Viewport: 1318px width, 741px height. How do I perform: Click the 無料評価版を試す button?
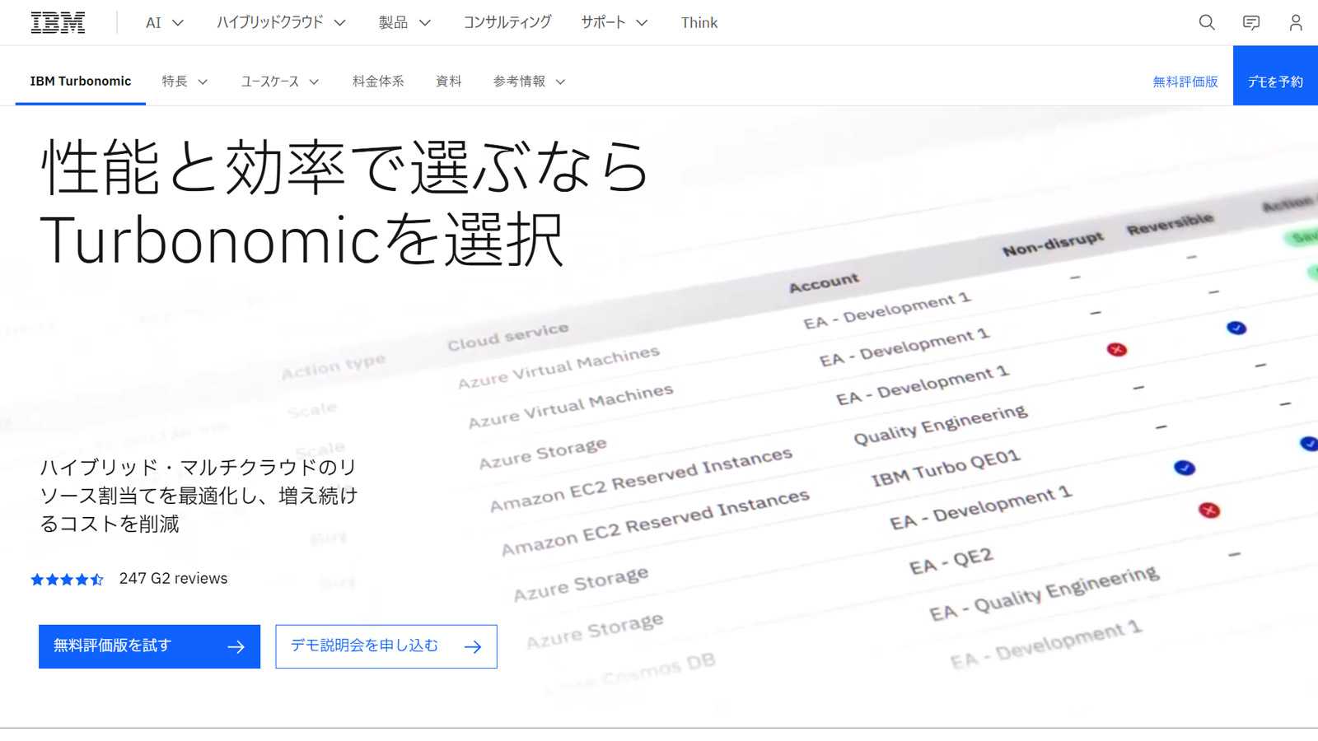[149, 646]
